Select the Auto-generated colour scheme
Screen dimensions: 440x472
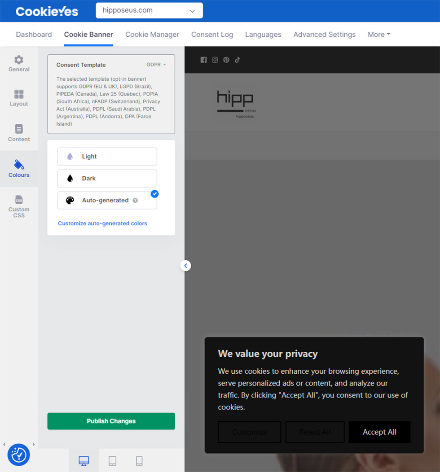(107, 201)
